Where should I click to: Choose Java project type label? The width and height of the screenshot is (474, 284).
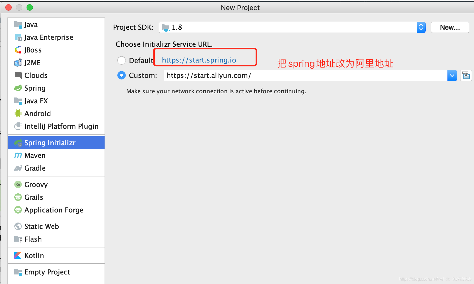31,25
